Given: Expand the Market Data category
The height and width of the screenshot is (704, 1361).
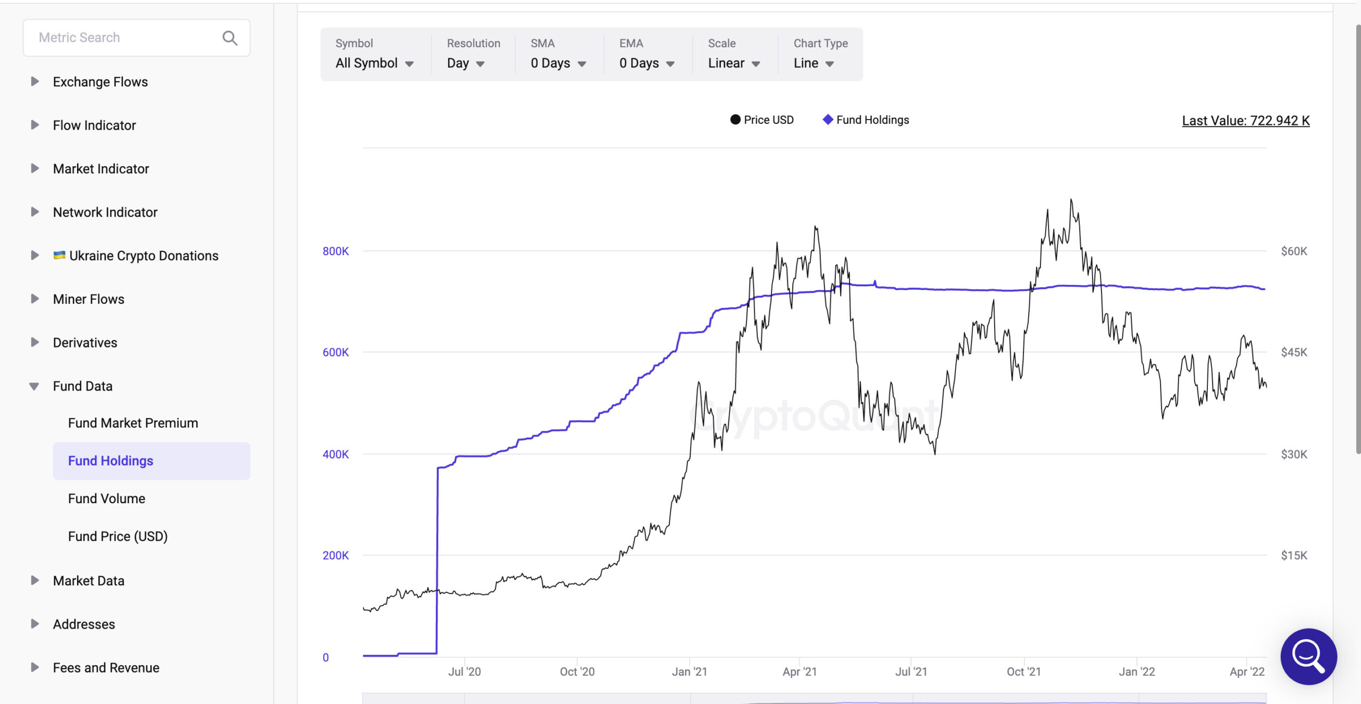Looking at the screenshot, I should click(35, 580).
